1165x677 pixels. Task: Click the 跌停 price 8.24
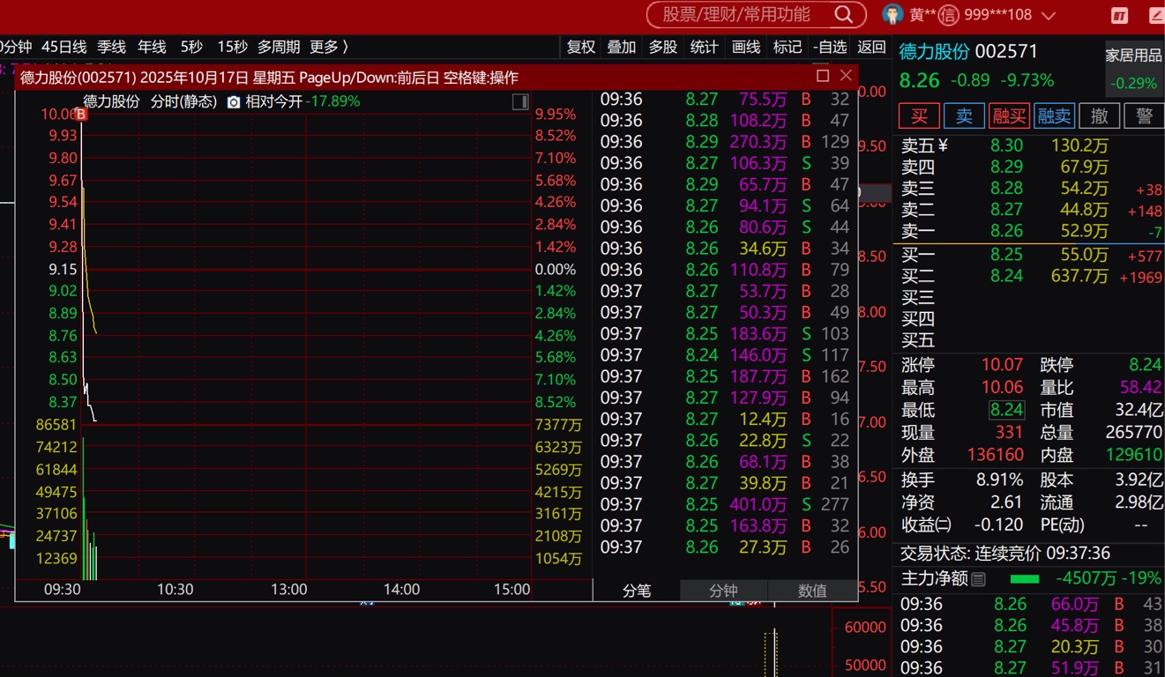(x=1146, y=365)
